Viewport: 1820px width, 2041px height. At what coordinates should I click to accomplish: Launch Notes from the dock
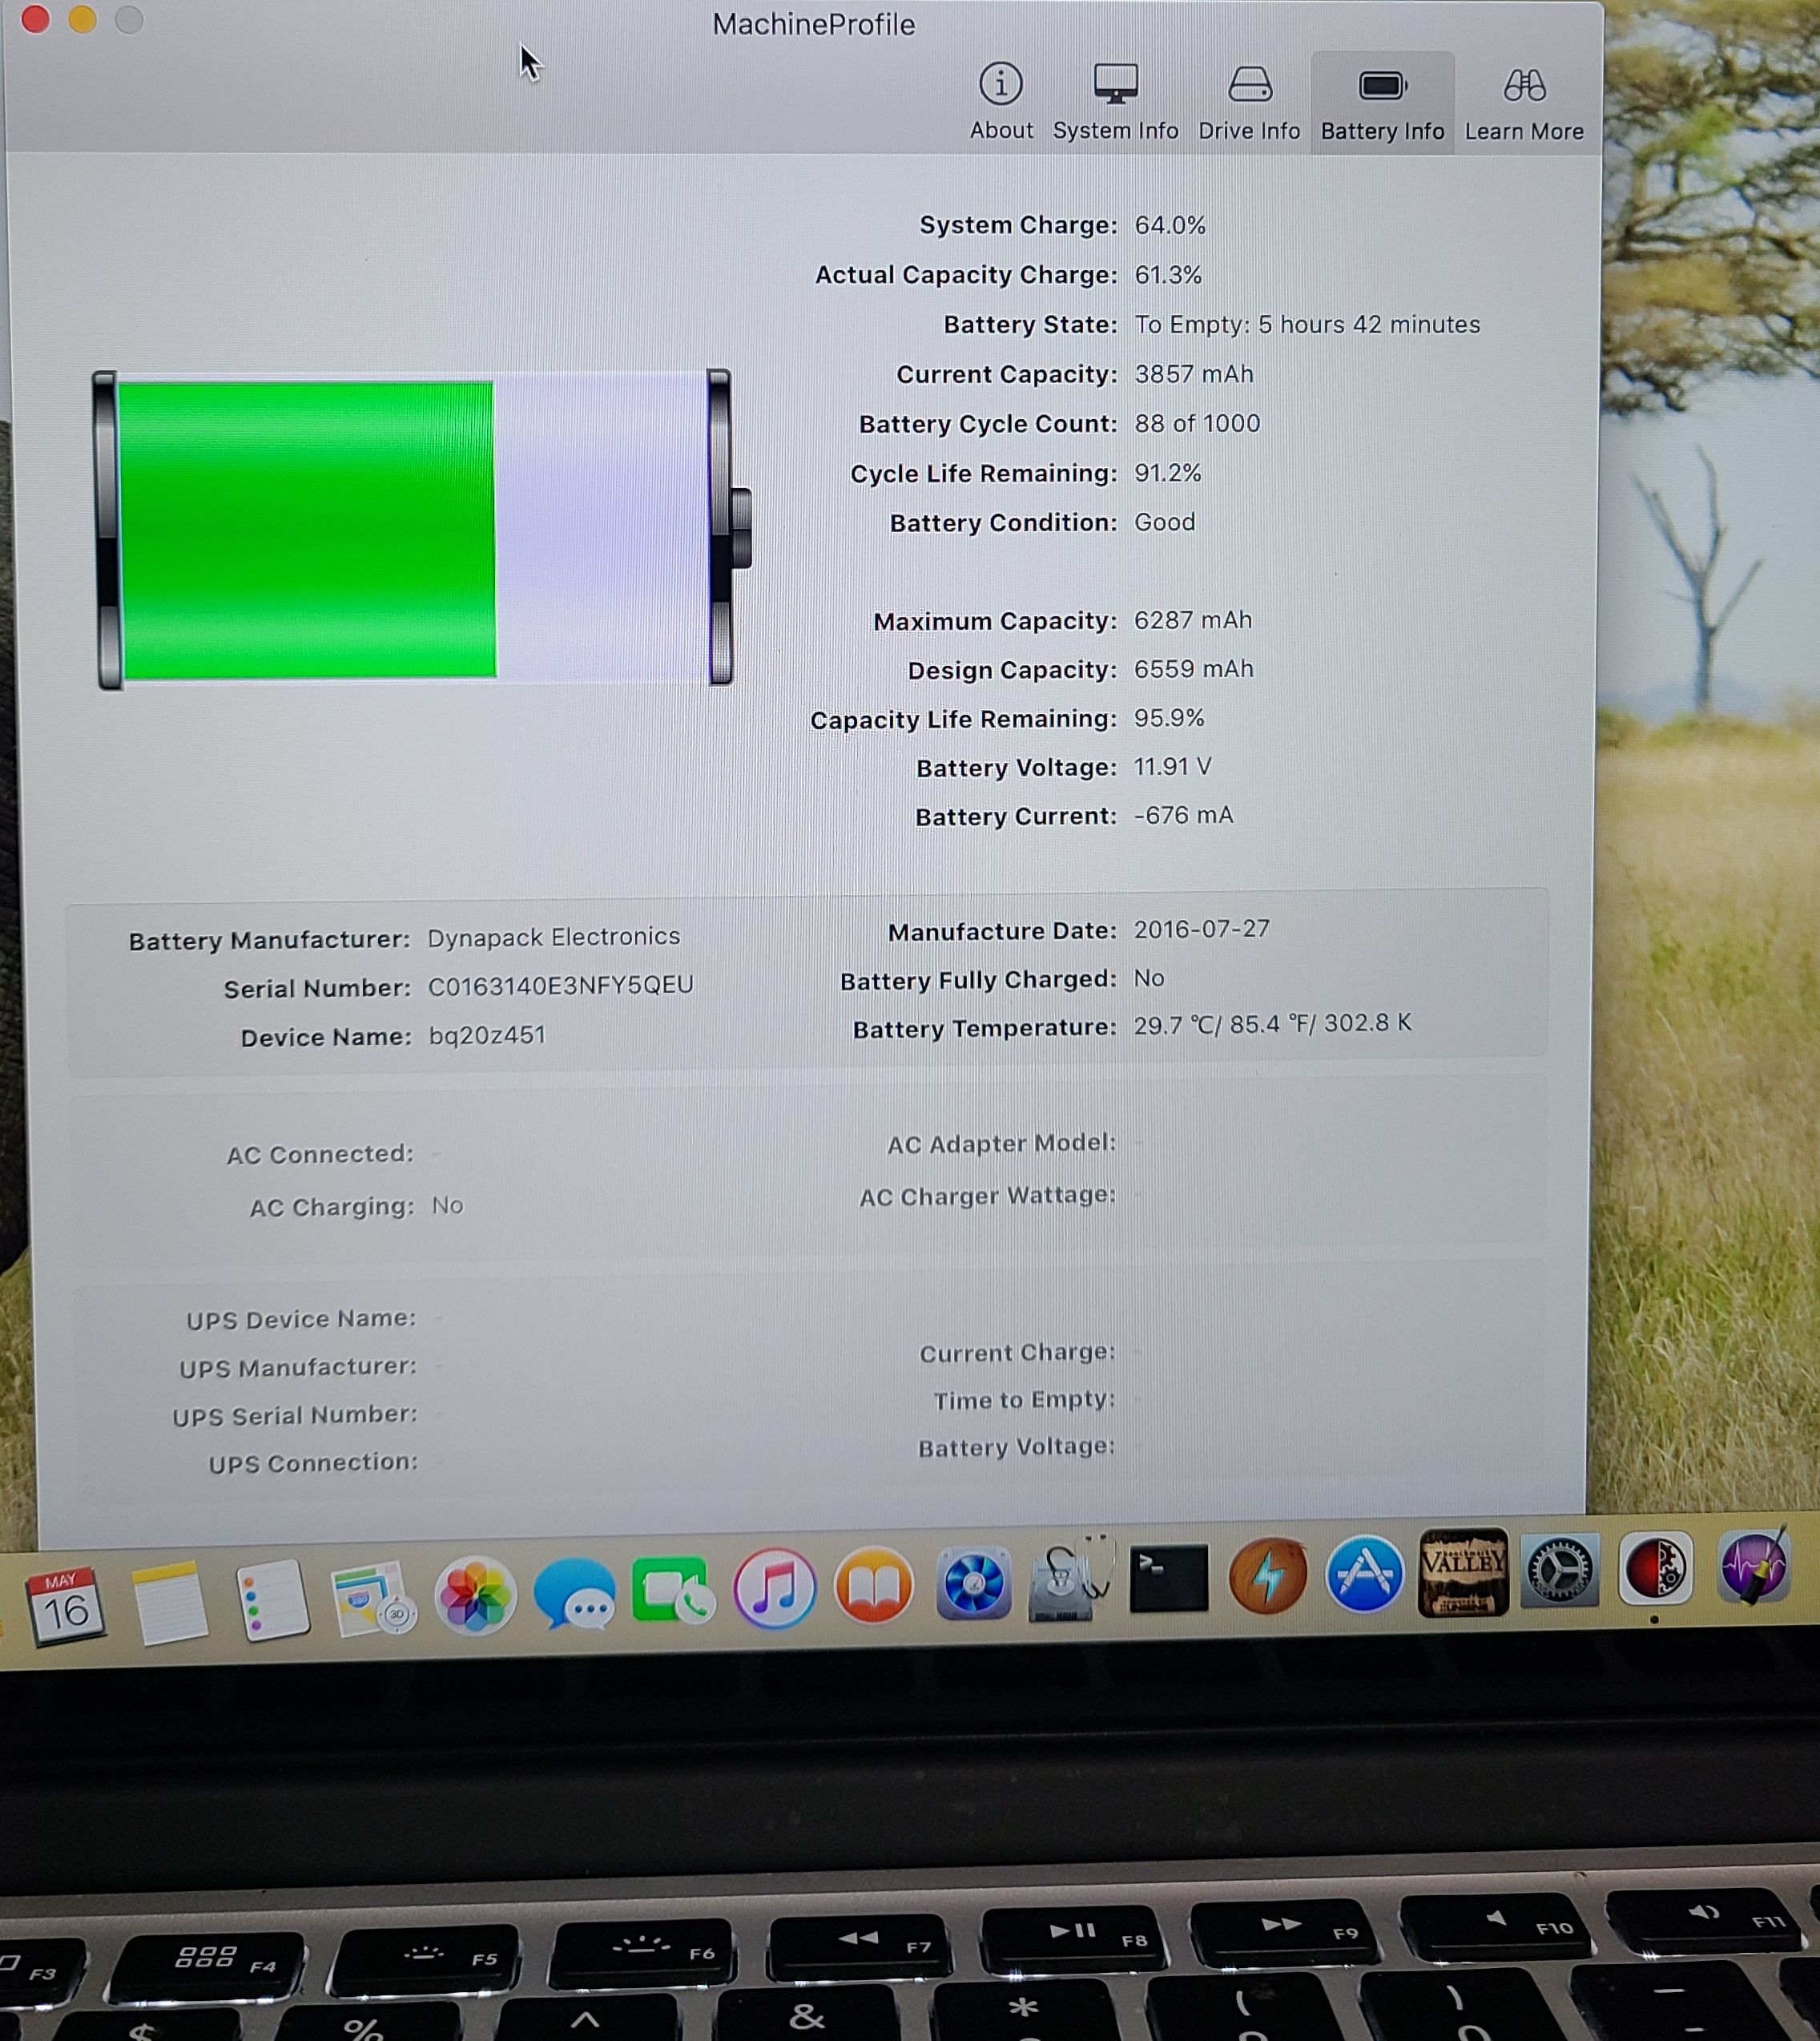coord(168,1601)
